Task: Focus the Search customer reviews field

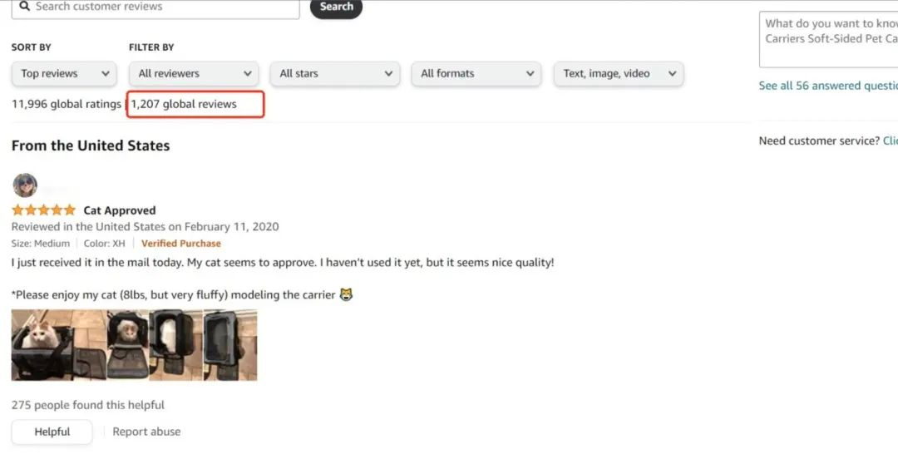Action: [155, 8]
